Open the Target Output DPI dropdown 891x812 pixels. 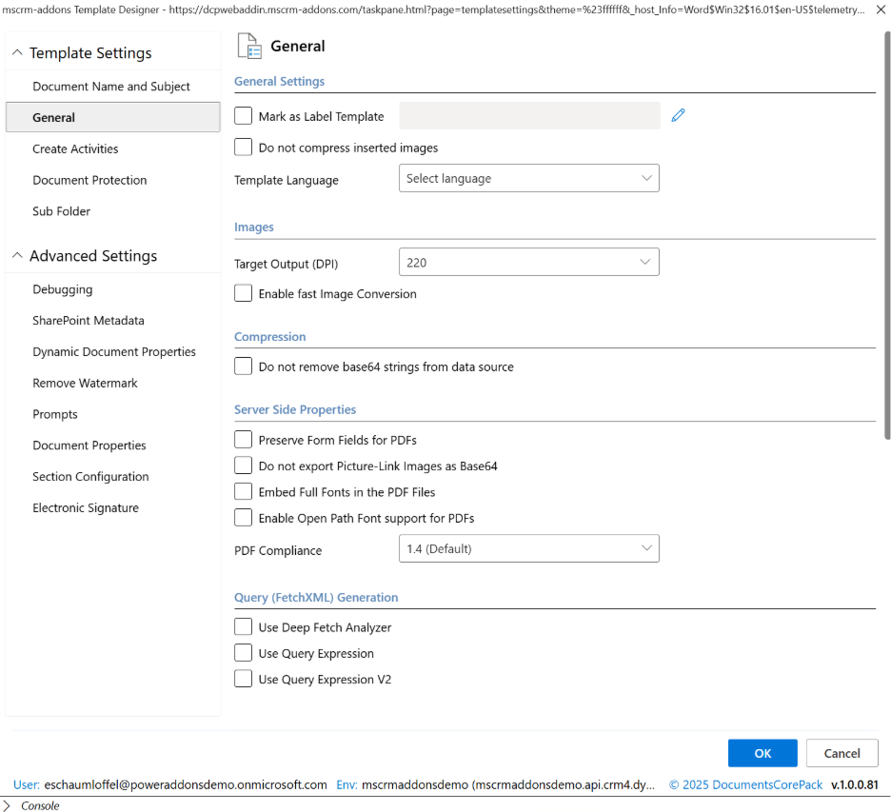[x=528, y=263]
